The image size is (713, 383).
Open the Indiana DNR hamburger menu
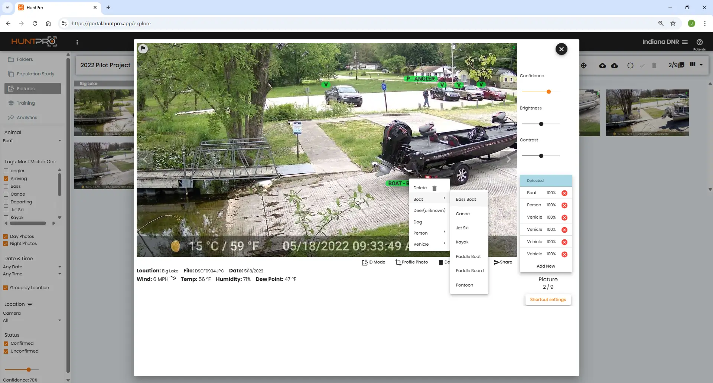pyautogui.click(x=685, y=42)
